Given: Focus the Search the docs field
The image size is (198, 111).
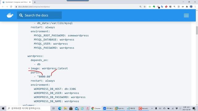Looking at the screenshot, I should (x=39, y=15).
